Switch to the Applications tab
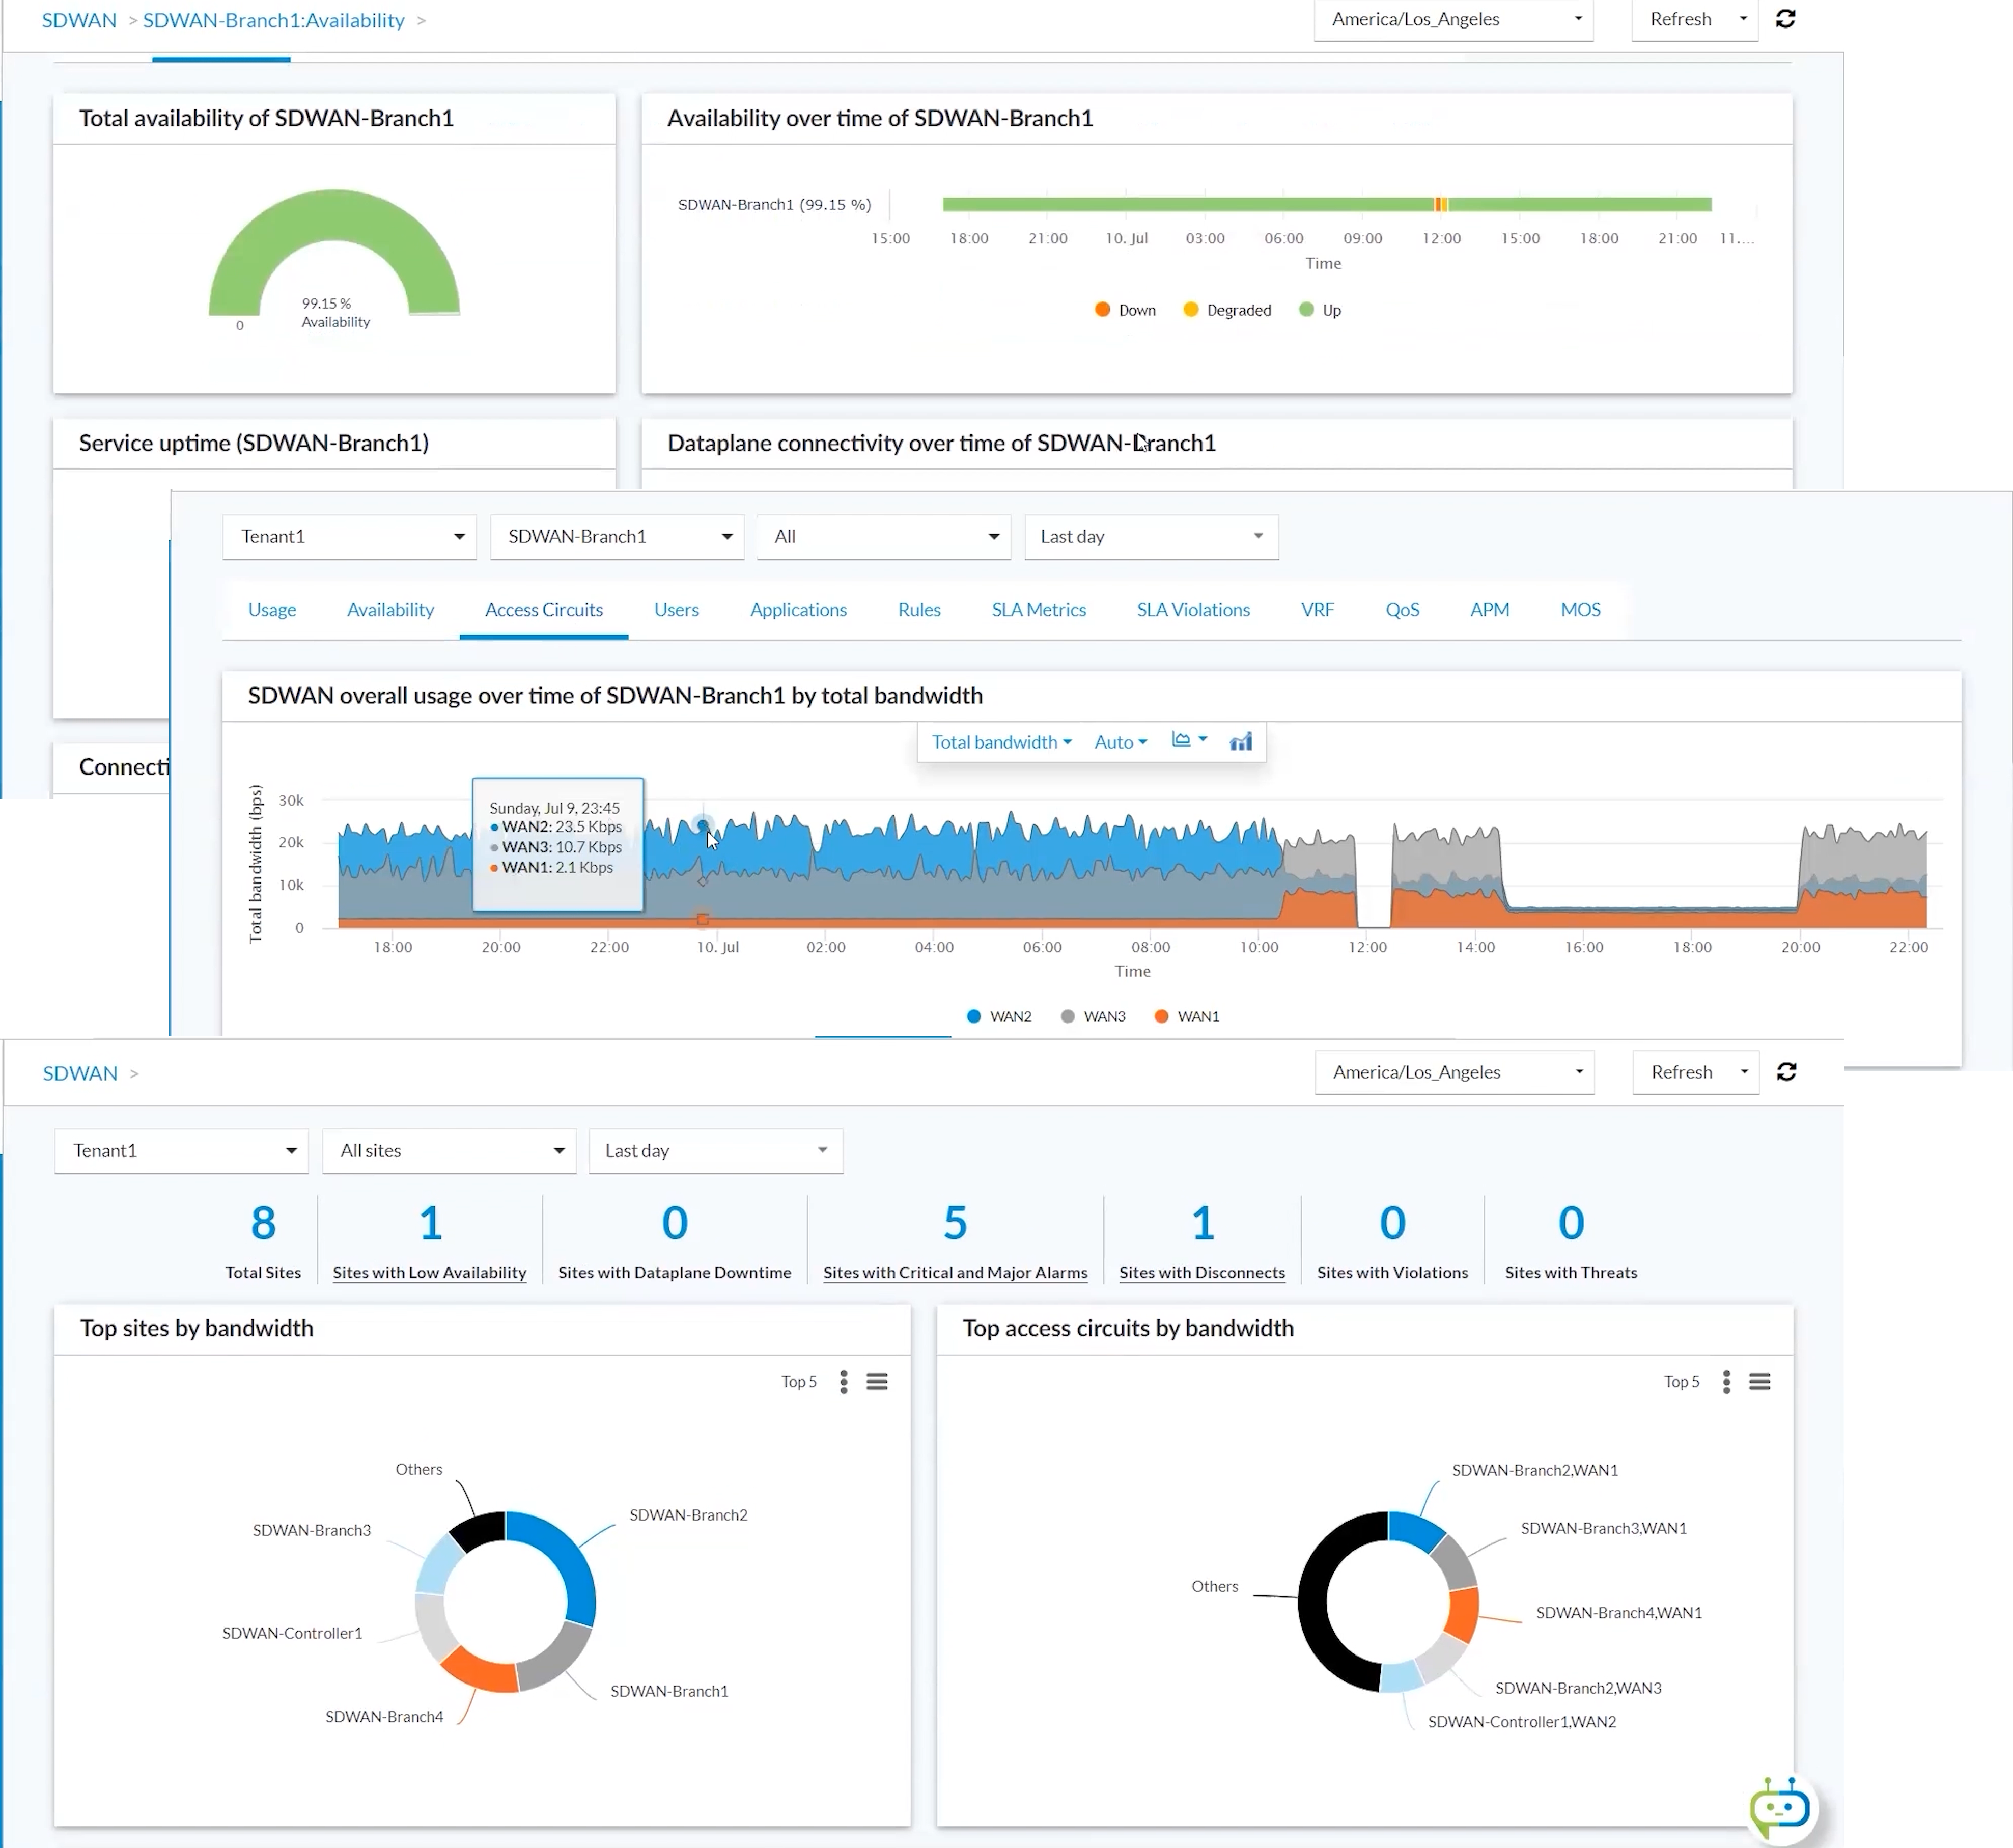This screenshot has height=1848, width=2013. coord(798,610)
